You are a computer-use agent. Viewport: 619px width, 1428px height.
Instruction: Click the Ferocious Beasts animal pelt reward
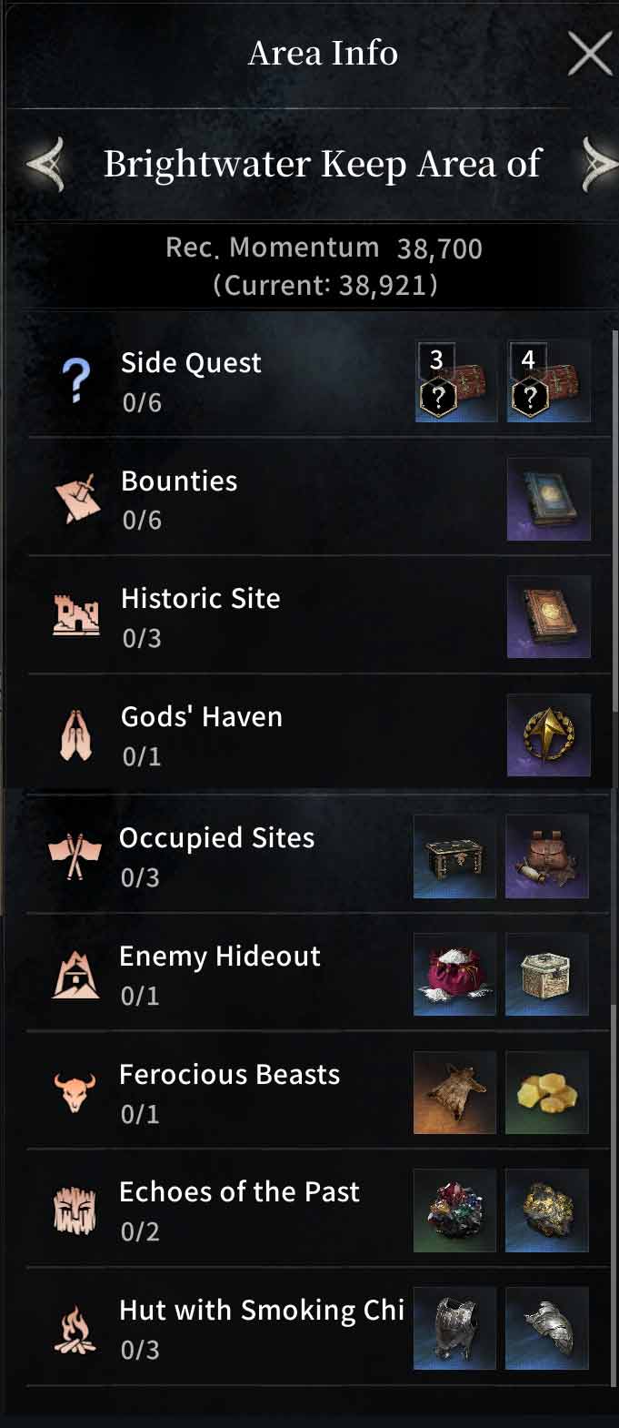pyautogui.click(x=454, y=1092)
